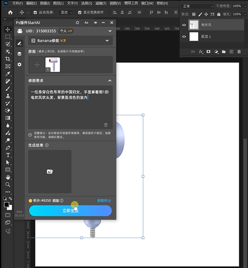The image size is (248, 268).
Task: Expand the UID account chevron
Action: point(110,31)
